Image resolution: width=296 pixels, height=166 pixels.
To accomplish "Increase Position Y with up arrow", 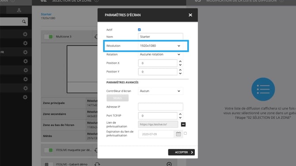I will (x=180, y=70).
